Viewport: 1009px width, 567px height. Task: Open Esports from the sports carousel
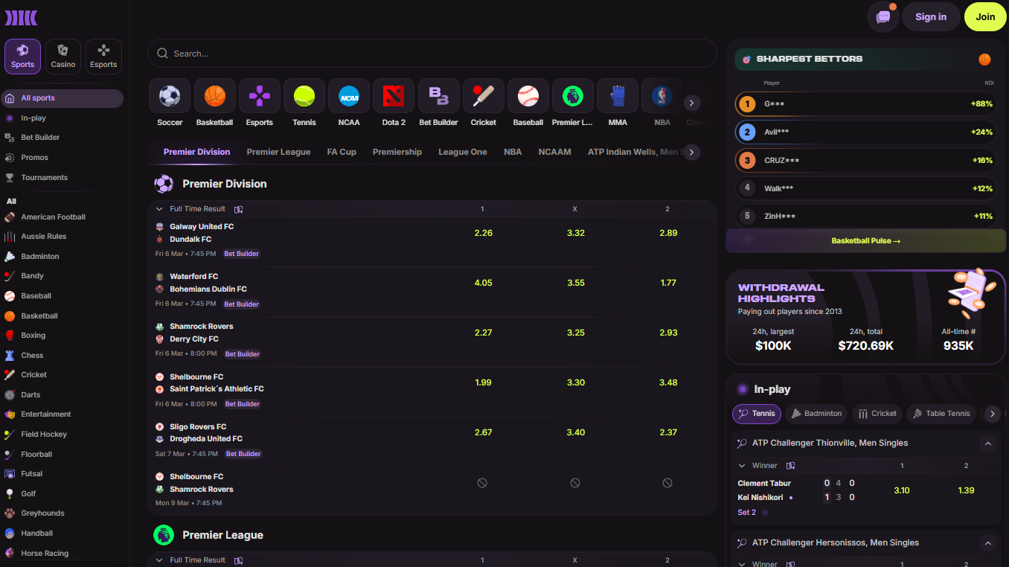point(259,97)
